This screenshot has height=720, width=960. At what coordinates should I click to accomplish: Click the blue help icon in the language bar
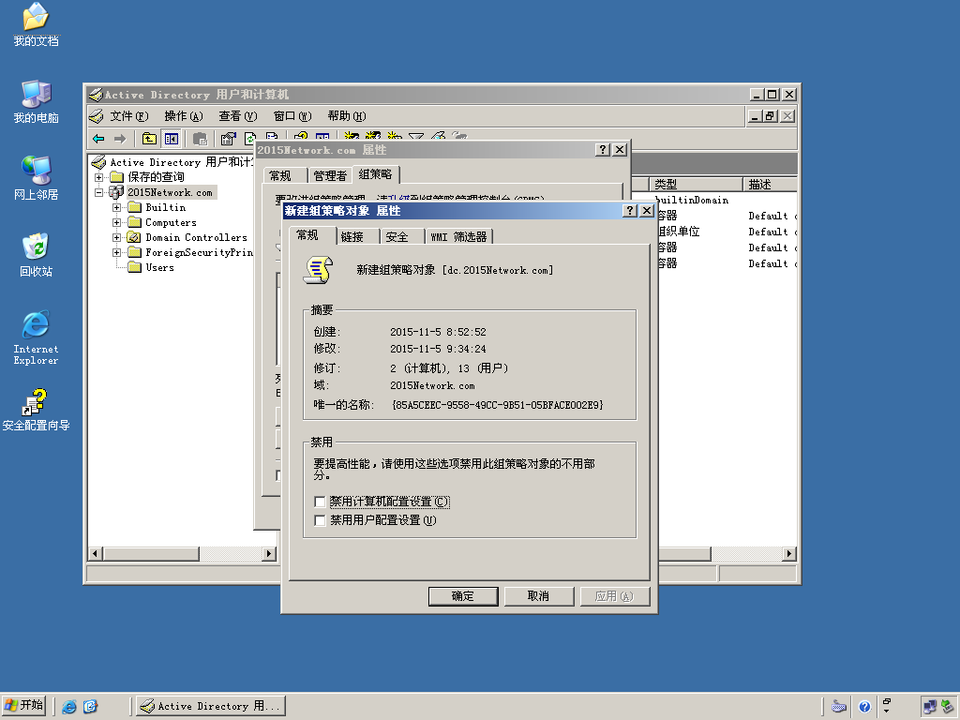864,707
